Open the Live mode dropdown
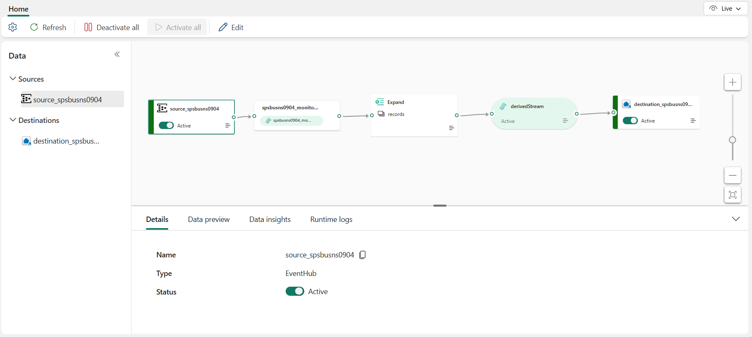Image resolution: width=752 pixels, height=337 pixels. click(726, 9)
